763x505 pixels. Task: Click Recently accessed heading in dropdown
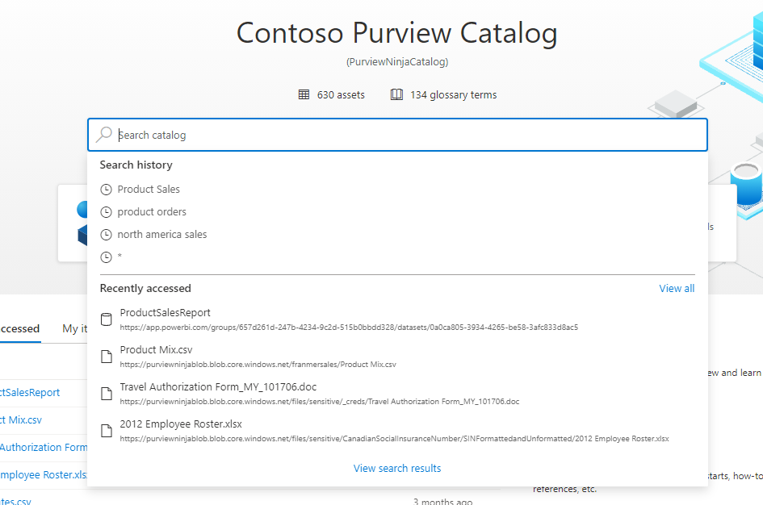pos(145,288)
